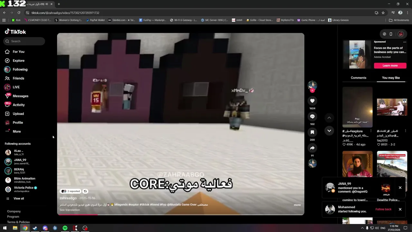412x232 pixels.
Task: Open the Windows Start menu
Action: (x=5, y=228)
